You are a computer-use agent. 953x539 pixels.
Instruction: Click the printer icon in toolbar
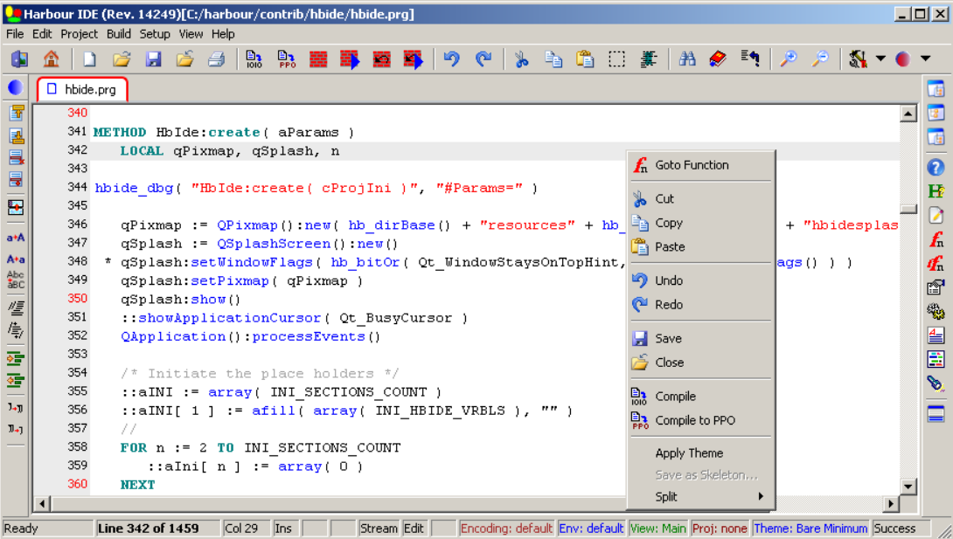pyautogui.click(x=216, y=59)
